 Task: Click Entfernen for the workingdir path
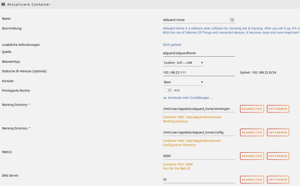[278, 109]
